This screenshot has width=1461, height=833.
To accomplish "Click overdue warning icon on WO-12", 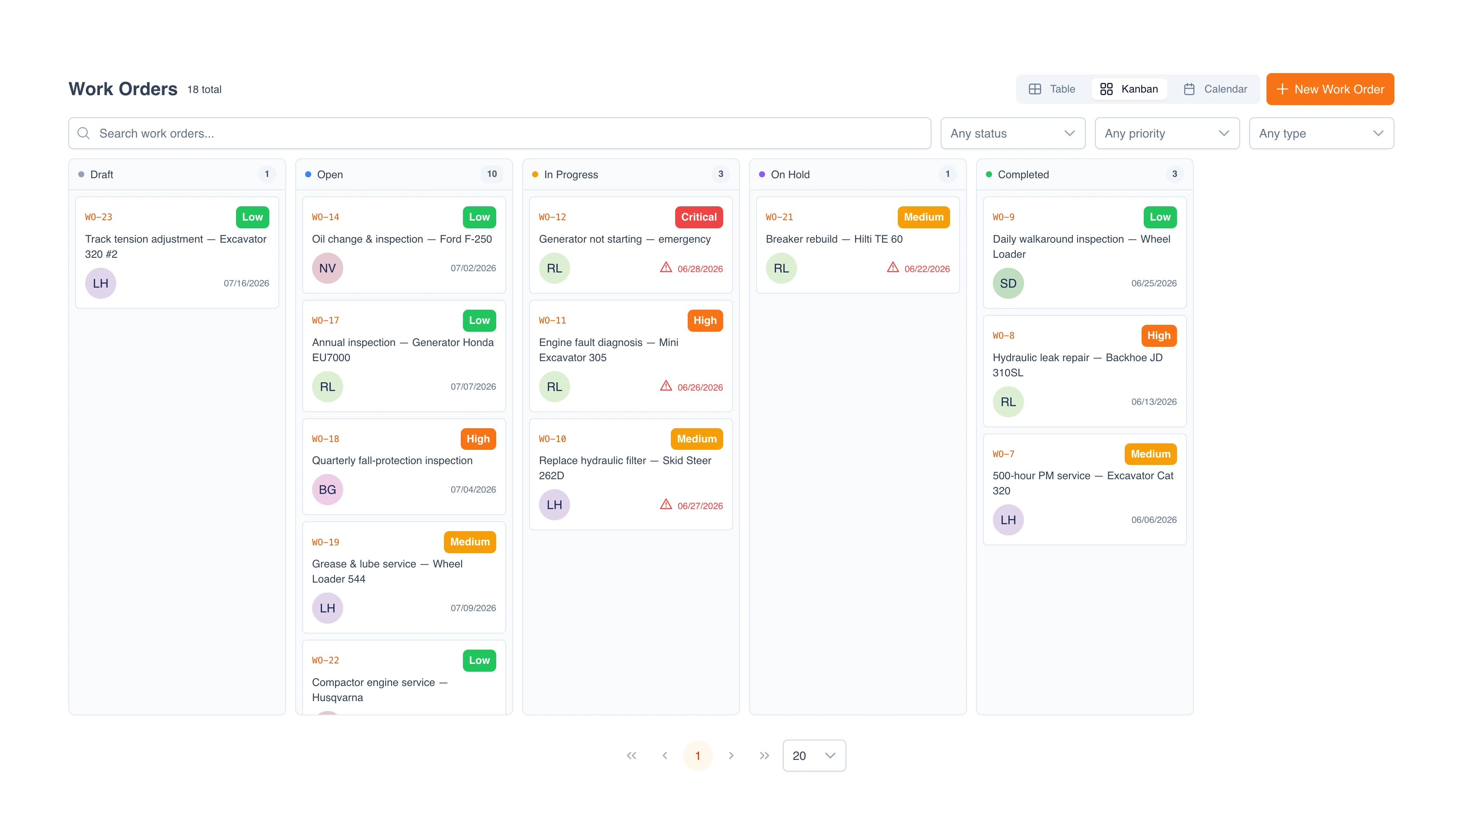I will pyautogui.click(x=666, y=267).
